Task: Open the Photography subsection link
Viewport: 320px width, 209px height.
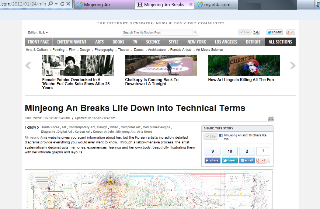Action: [x=104, y=50]
